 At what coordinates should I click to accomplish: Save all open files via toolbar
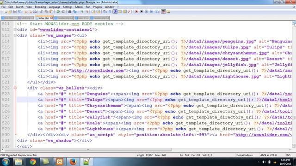click(19, 12)
